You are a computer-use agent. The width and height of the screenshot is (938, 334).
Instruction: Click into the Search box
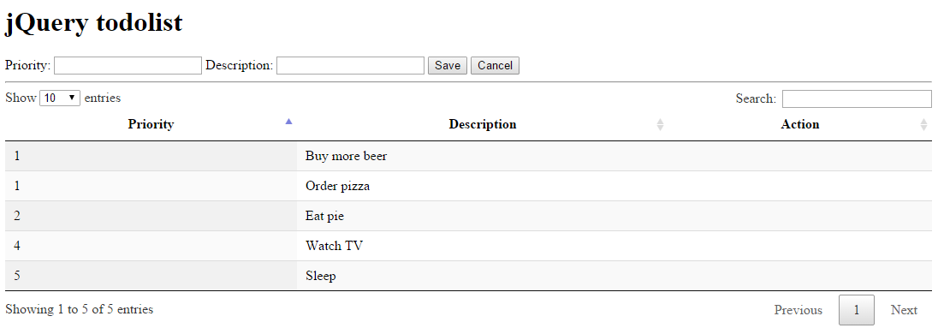(857, 98)
